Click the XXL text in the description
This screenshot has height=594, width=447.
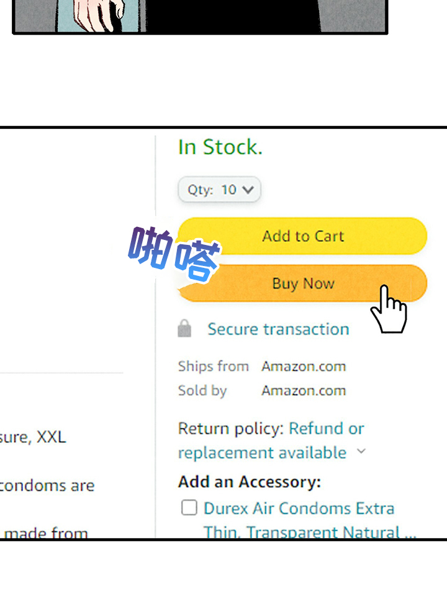pos(51,437)
